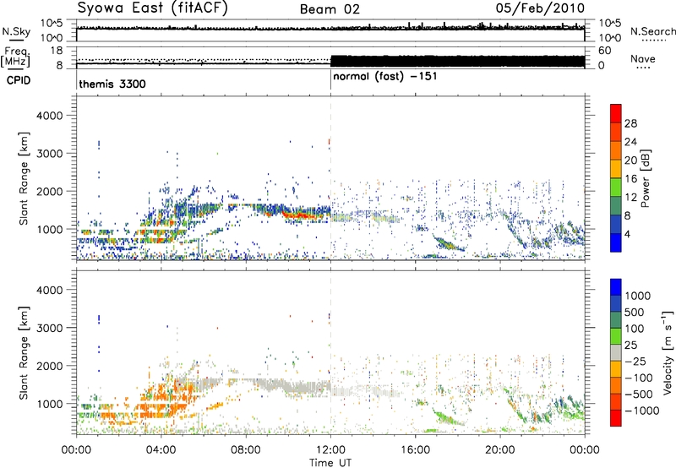Click the "3000" range tick of power panel
This screenshot has height=468, width=676.
click(x=50, y=154)
